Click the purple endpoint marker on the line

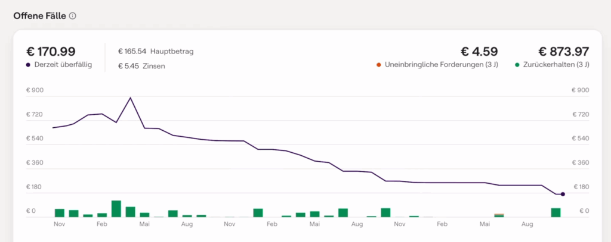click(563, 194)
